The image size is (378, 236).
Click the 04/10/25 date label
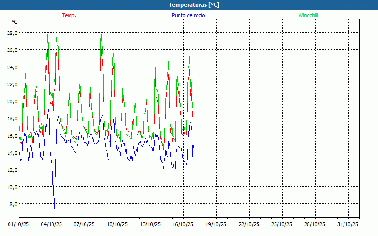point(52,224)
